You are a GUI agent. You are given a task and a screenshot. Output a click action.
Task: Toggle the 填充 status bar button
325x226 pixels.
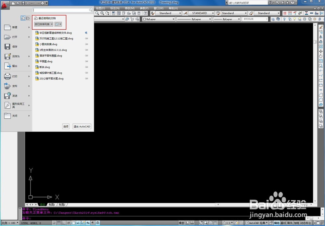pyautogui.click(x=290, y=223)
